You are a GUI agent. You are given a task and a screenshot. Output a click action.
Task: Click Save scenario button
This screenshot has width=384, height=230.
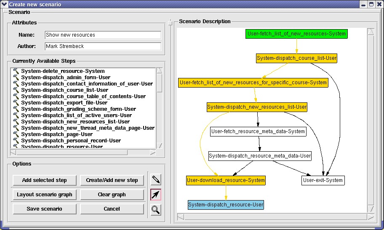click(44, 209)
